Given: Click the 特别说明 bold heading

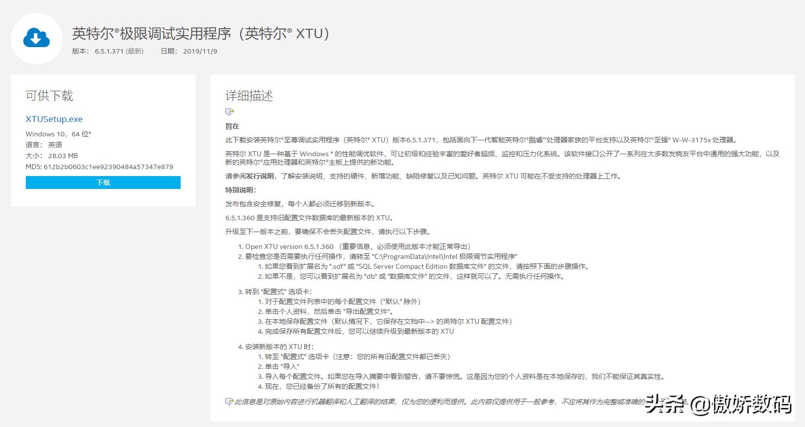Looking at the screenshot, I should coord(241,190).
